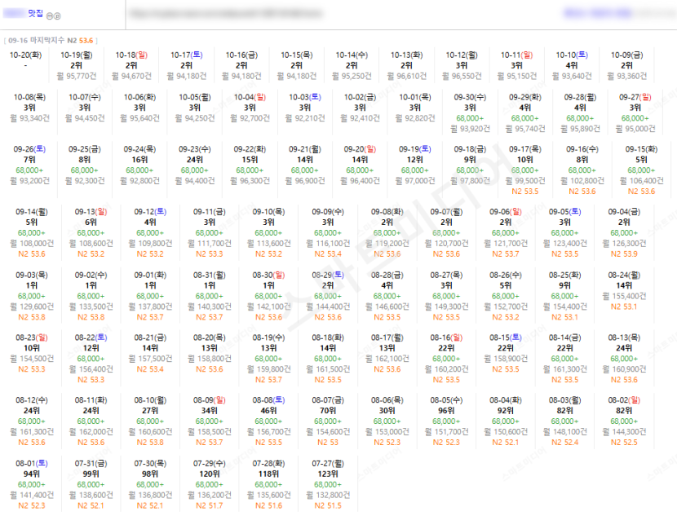The image size is (677, 516).
Task: Click the 10-11(일) date header
Action: point(517,55)
